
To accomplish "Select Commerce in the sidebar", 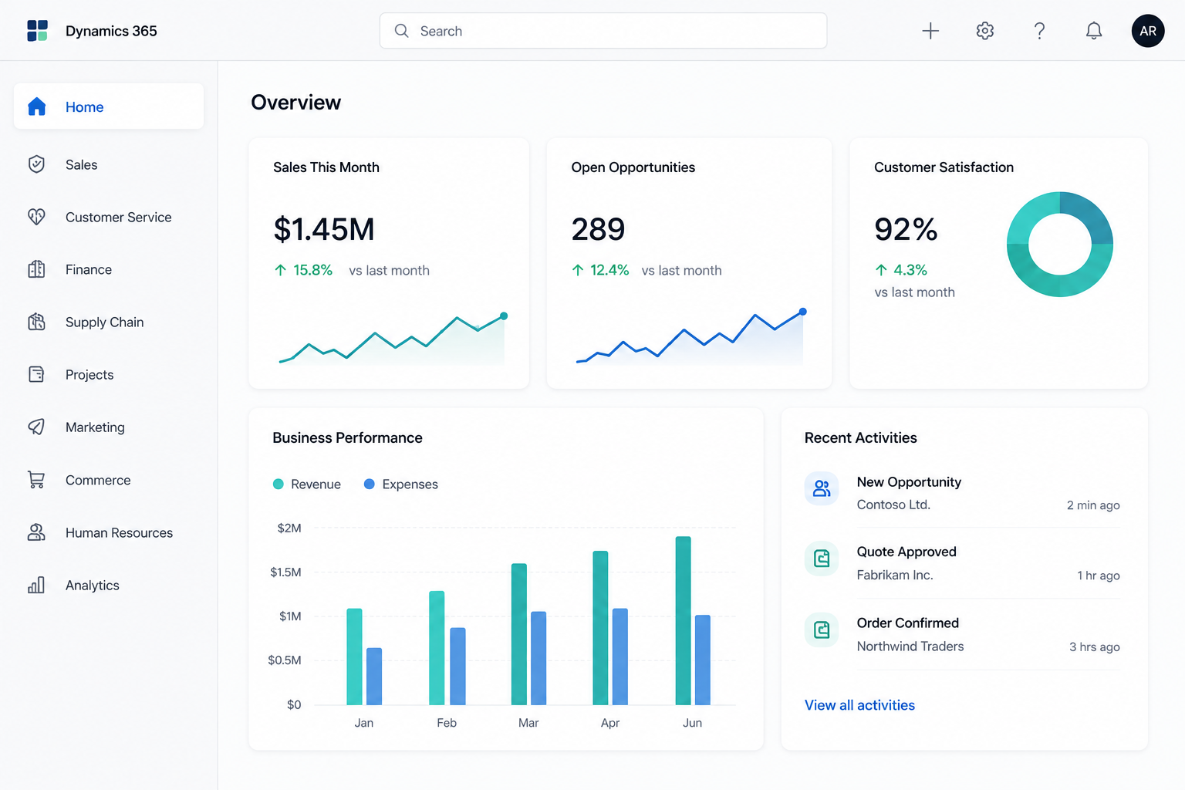I will pos(109,480).
